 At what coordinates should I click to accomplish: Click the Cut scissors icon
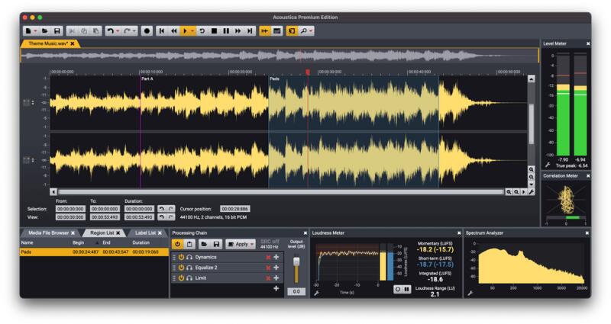[x=72, y=30]
